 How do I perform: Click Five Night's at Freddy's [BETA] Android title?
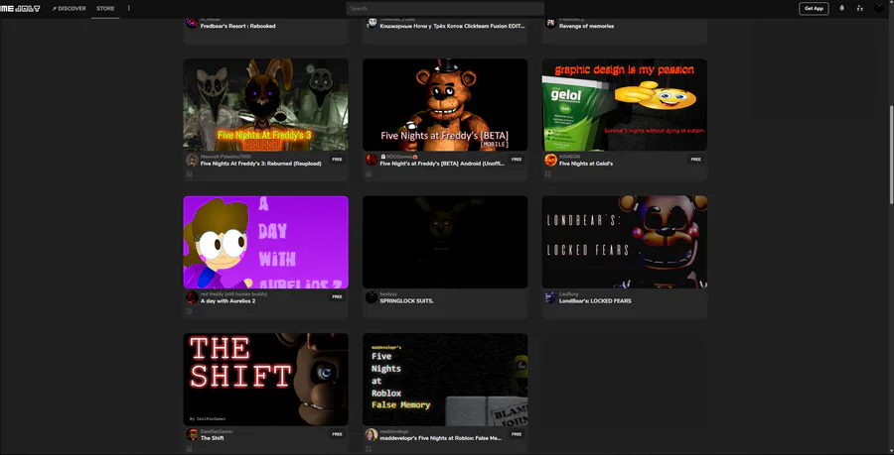(442, 164)
